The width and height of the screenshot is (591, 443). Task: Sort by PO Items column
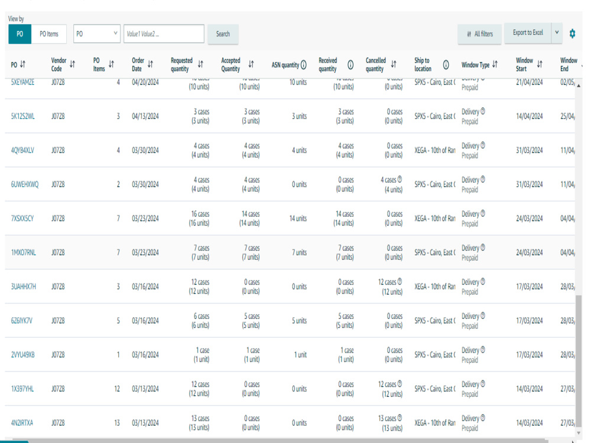tap(111, 64)
